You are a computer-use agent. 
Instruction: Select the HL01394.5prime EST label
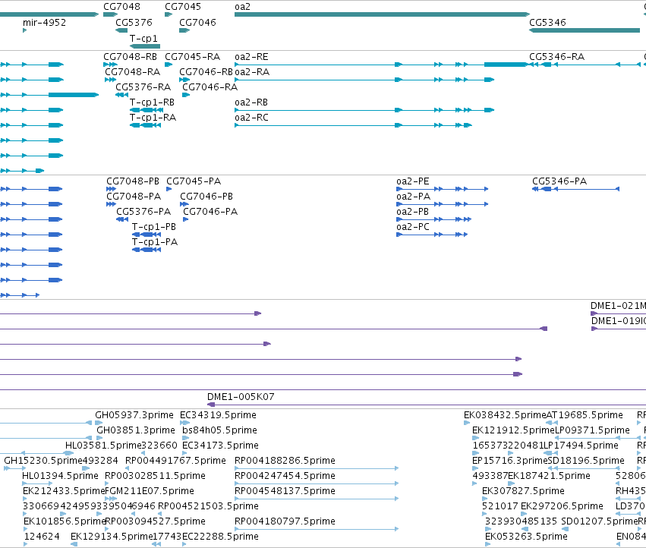(60, 476)
